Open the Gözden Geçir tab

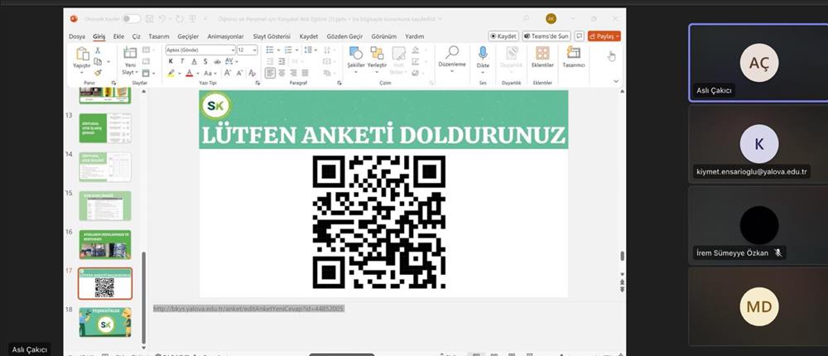(344, 36)
